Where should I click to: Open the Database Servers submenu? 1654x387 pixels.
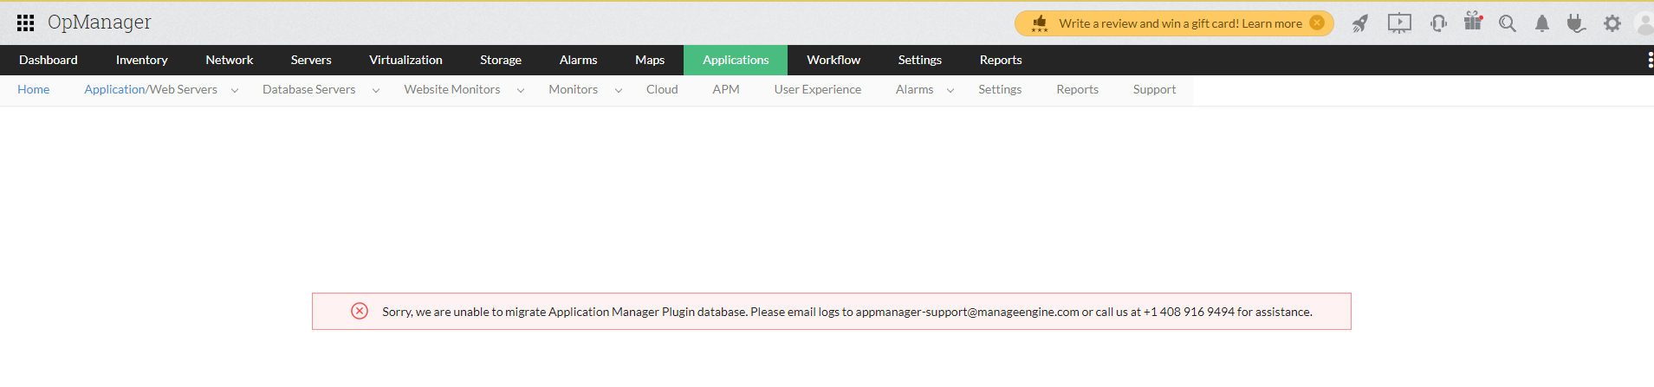click(x=309, y=89)
